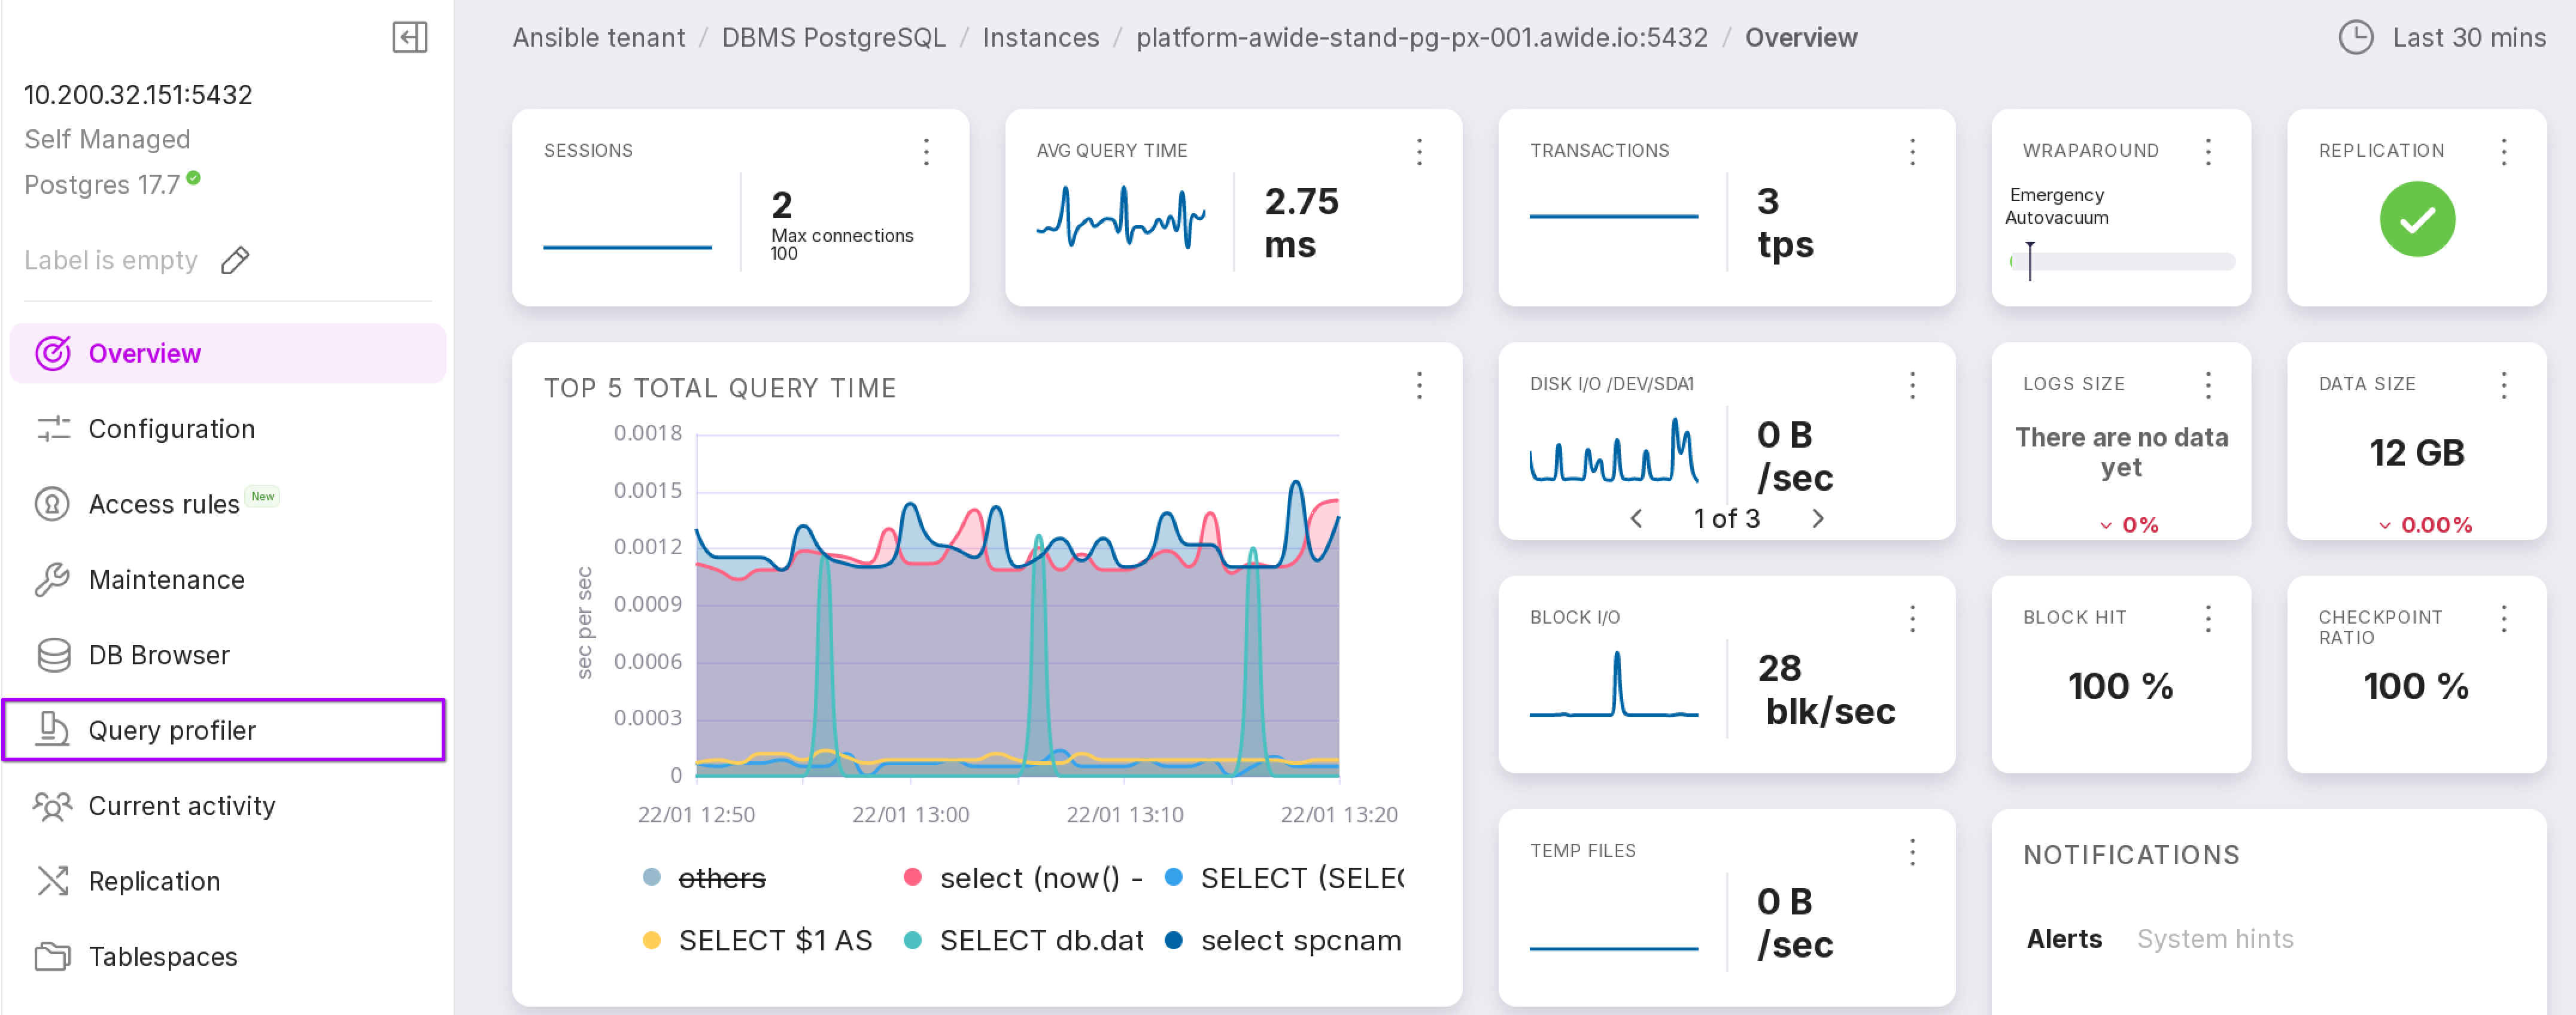Click the Maintenance wrench icon
This screenshot has width=2576, height=1015.
point(52,579)
